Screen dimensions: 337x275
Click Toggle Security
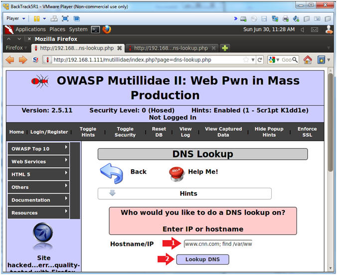coord(125,132)
